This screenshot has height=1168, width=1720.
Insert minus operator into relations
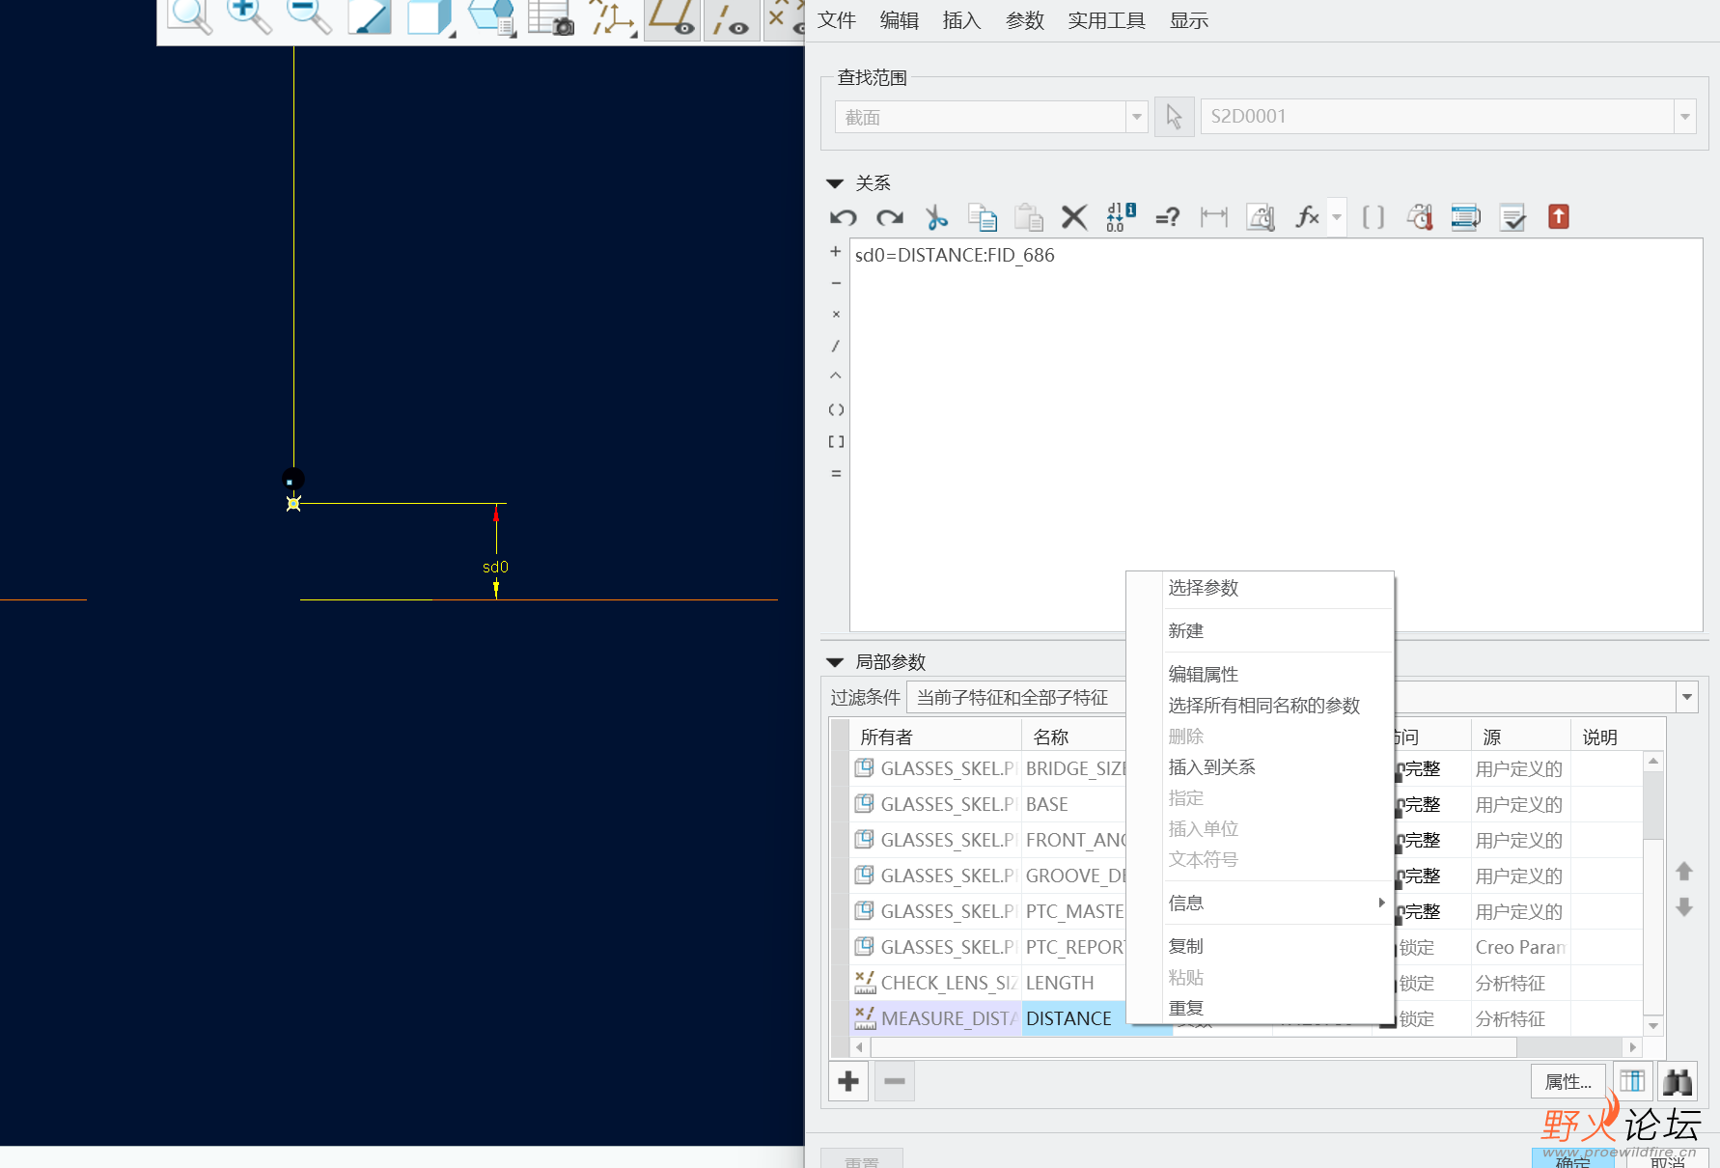836,283
